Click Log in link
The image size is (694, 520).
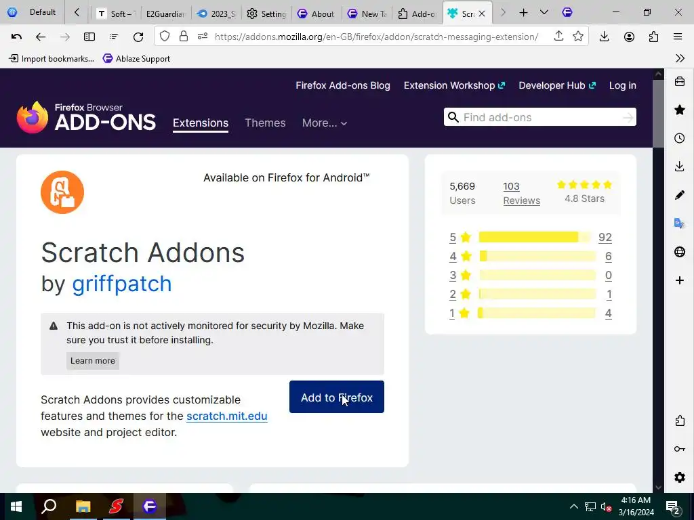click(x=622, y=85)
